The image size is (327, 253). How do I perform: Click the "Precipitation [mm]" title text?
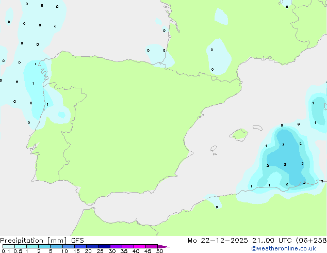[34, 241]
